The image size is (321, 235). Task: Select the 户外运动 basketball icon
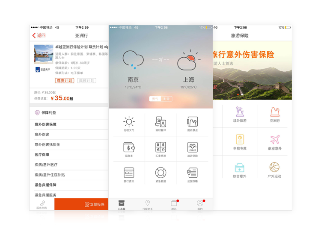(274, 167)
